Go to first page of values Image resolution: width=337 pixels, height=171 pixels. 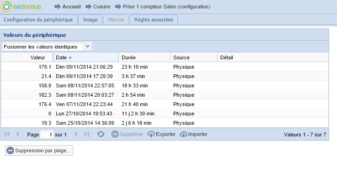click(x=7, y=134)
